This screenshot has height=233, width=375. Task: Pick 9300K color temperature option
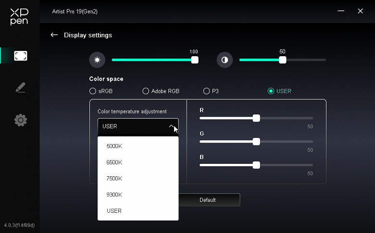[x=114, y=195]
